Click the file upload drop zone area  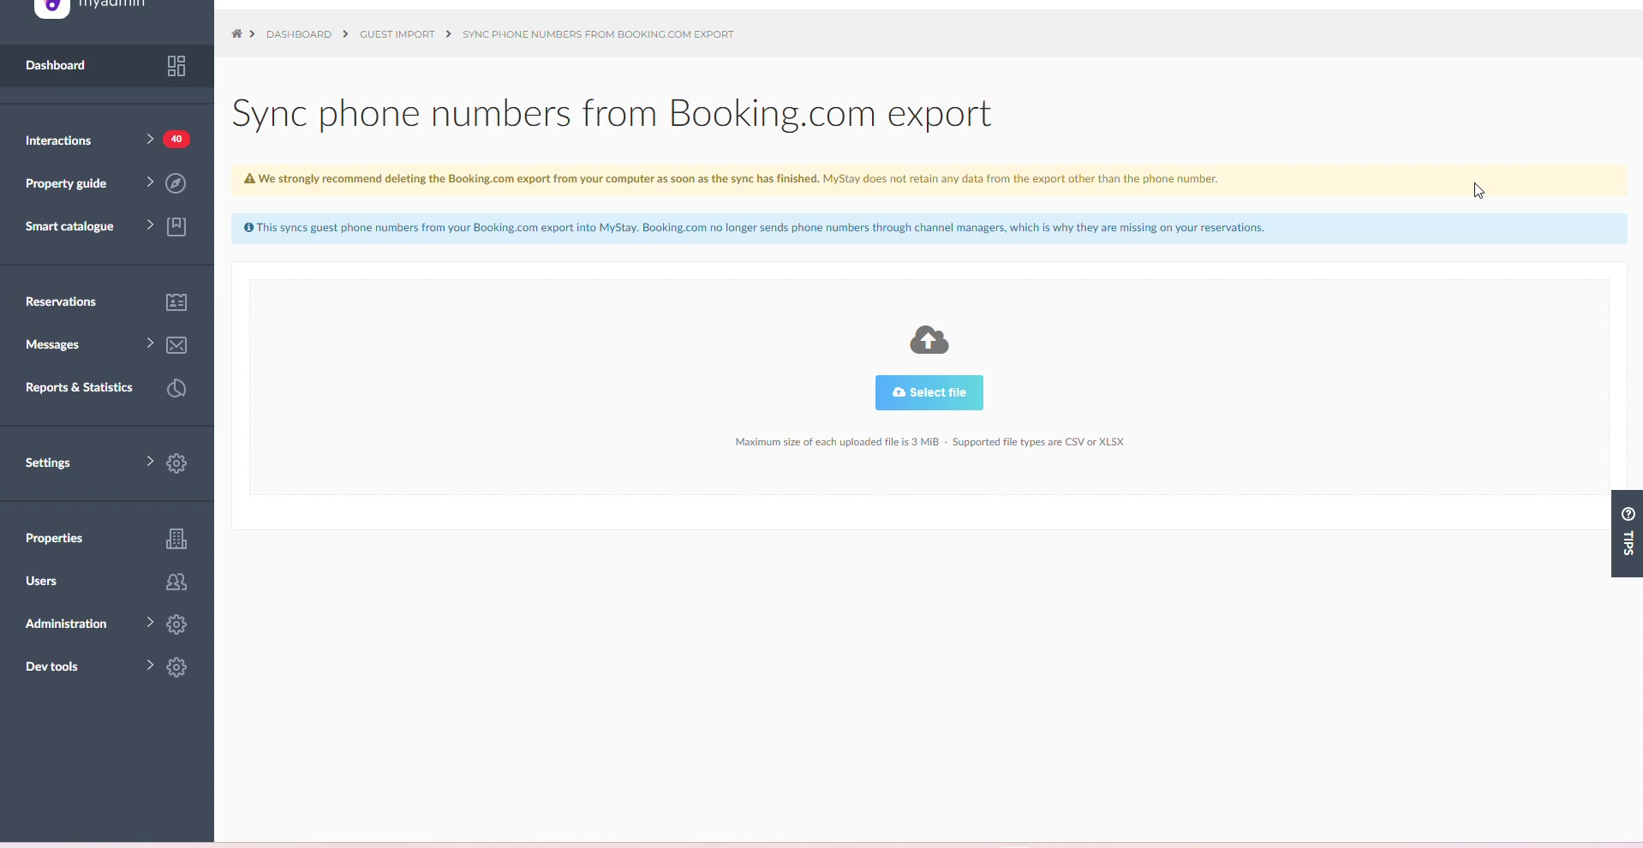point(929,387)
